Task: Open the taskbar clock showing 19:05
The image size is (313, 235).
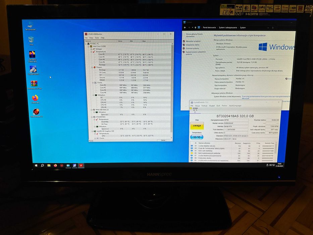Action: 279,165
